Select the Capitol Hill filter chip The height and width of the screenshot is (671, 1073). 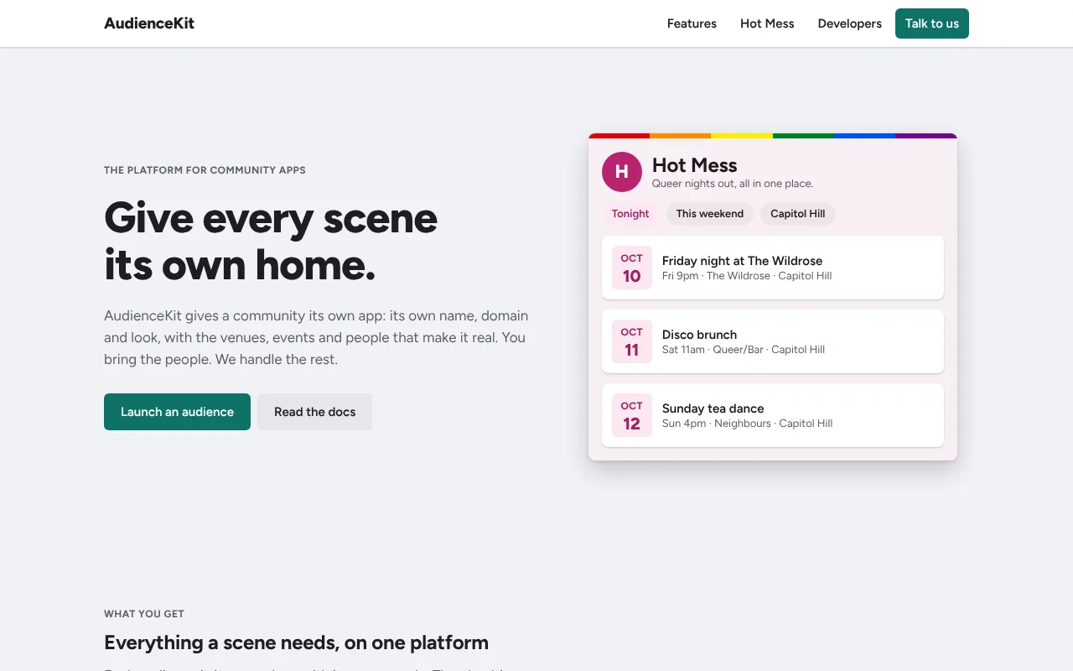click(x=798, y=214)
